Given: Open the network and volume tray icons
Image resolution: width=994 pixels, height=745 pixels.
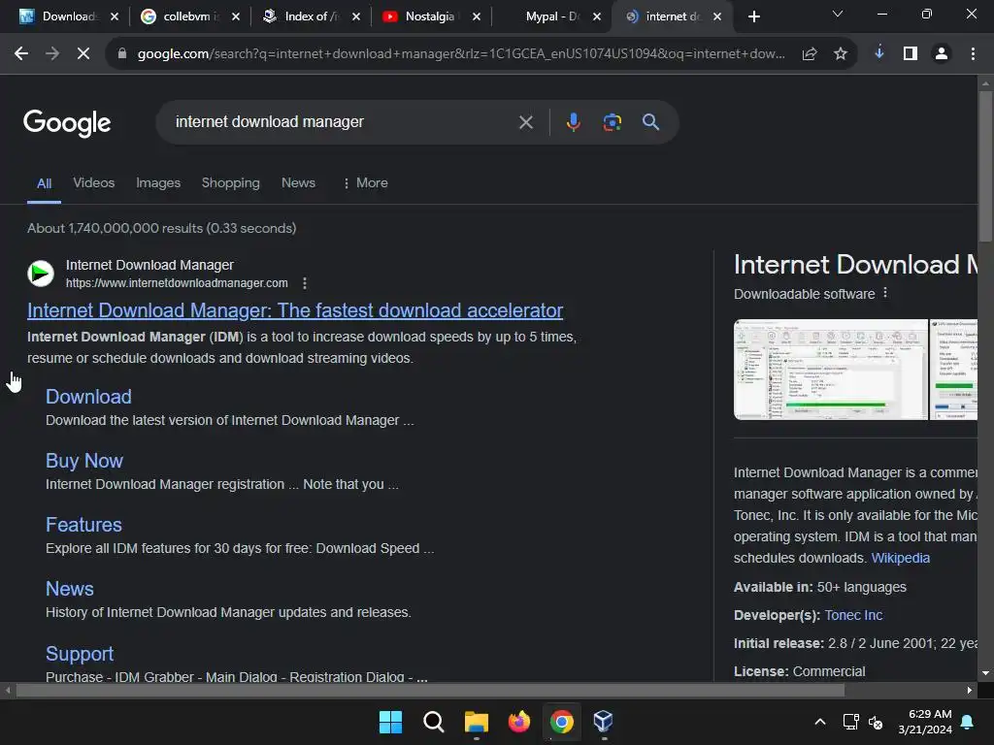Looking at the screenshot, I should click(863, 722).
